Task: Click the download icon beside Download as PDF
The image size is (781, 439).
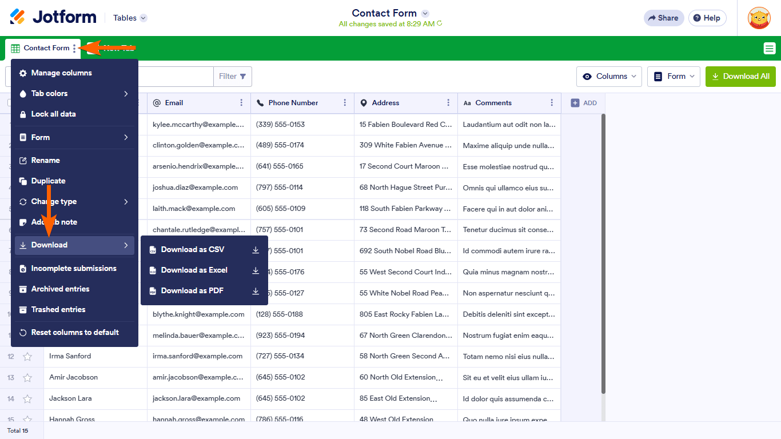Action: 256,291
